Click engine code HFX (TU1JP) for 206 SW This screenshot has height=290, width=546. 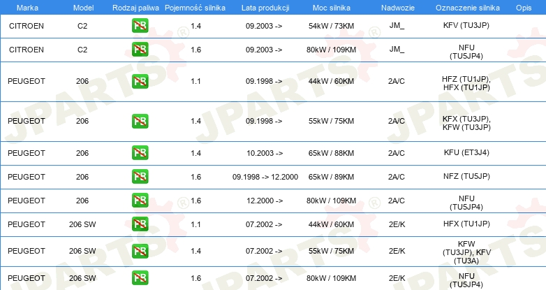466,224
